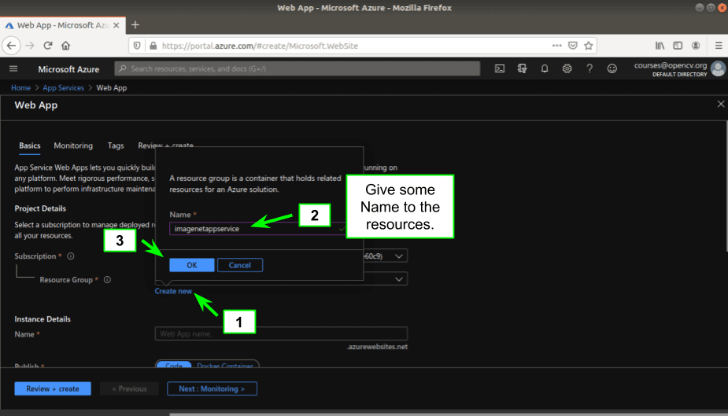728x416 pixels.
Task: Open the Firefox Library icon
Action: [660, 46]
